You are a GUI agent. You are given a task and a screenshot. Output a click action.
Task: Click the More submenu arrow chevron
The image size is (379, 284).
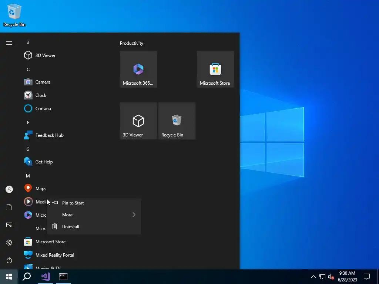tap(134, 215)
